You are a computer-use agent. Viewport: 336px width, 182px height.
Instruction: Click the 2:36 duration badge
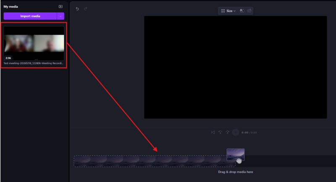tap(8, 58)
